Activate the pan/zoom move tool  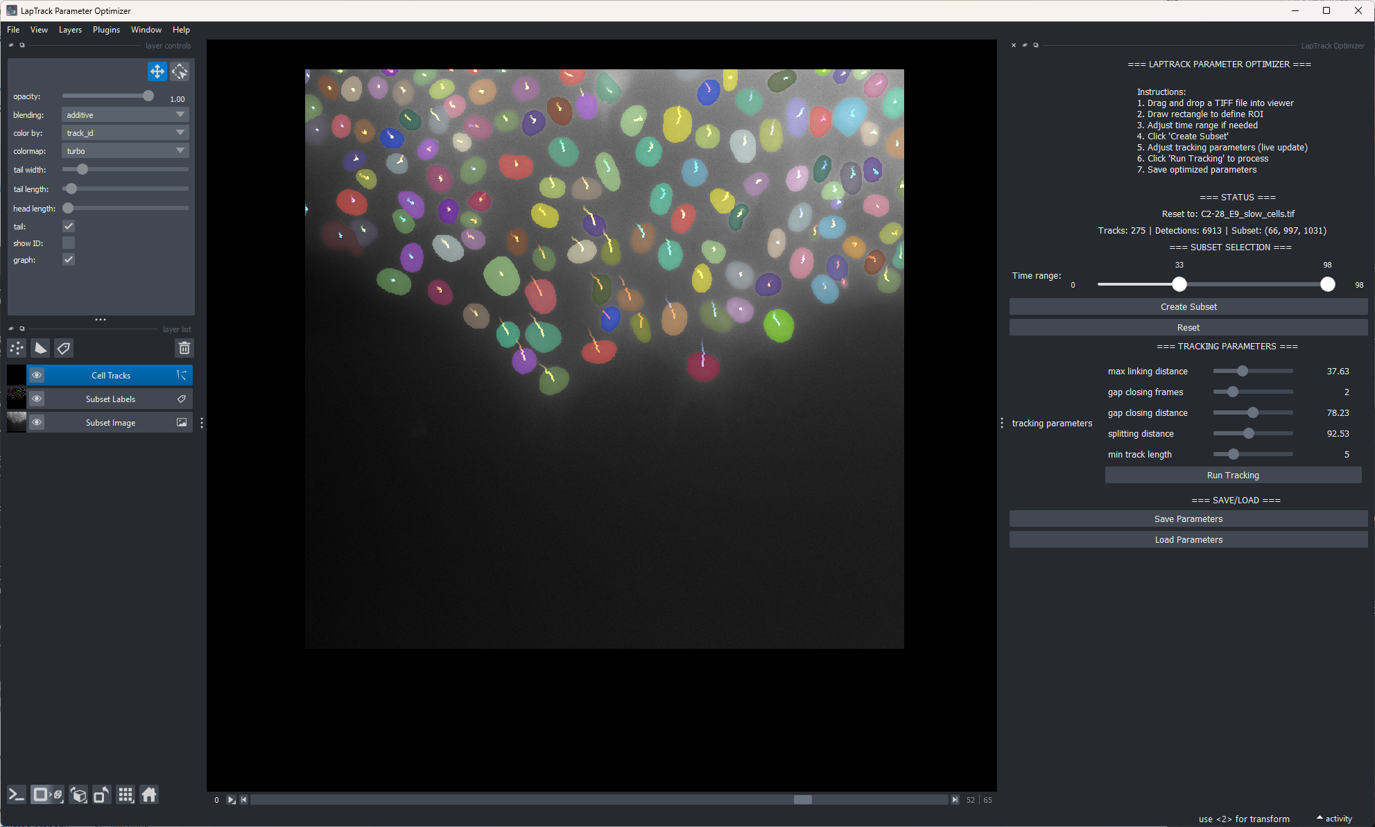point(157,71)
